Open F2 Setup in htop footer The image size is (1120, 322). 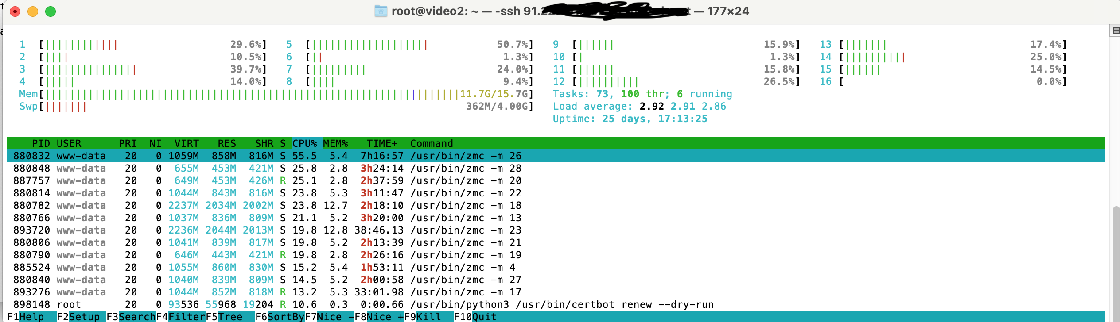point(81,317)
